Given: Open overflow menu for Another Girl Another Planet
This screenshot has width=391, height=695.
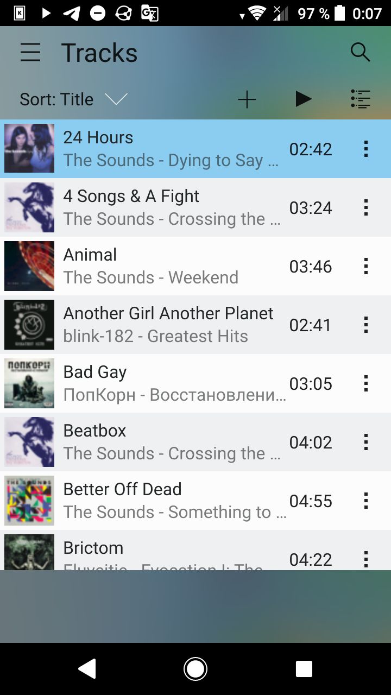Looking at the screenshot, I should 366,325.
